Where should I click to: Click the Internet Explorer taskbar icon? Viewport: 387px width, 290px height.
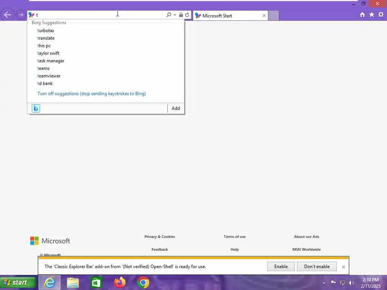coord(50,282)
